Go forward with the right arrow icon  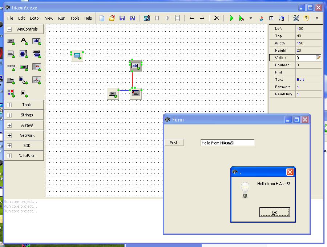[x=202, y=19]
